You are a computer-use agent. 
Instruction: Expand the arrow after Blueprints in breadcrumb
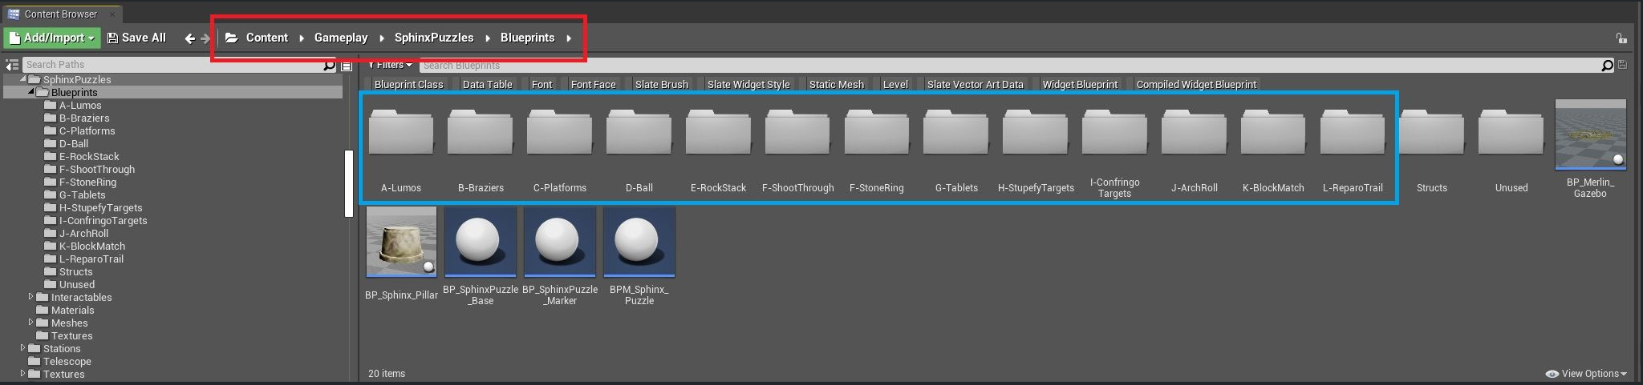click(x=568, y=38)
